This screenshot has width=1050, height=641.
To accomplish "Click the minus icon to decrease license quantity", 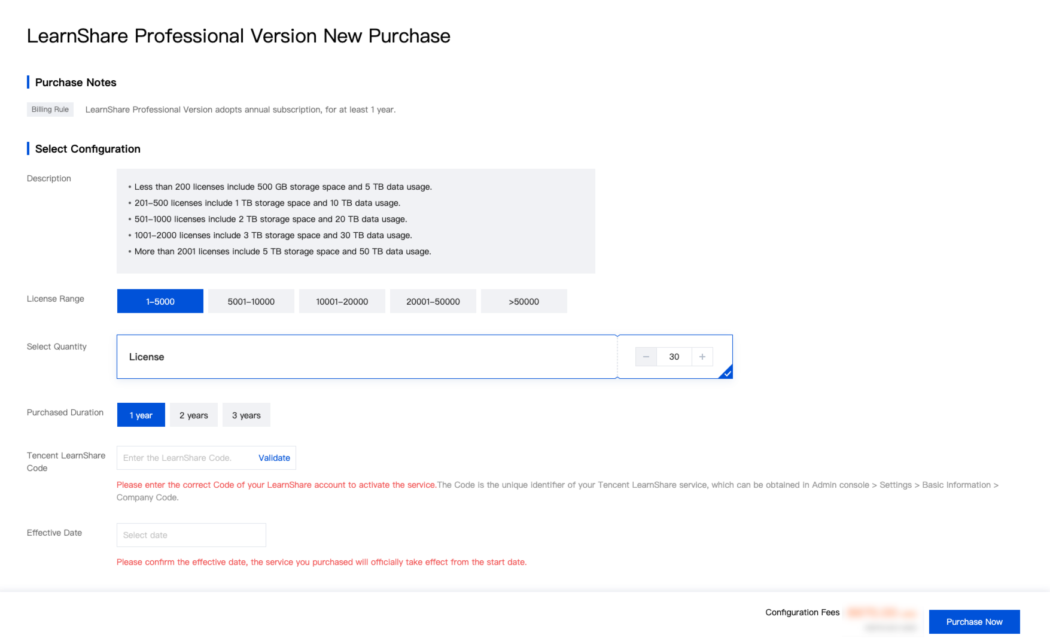I will coord(646,356).
